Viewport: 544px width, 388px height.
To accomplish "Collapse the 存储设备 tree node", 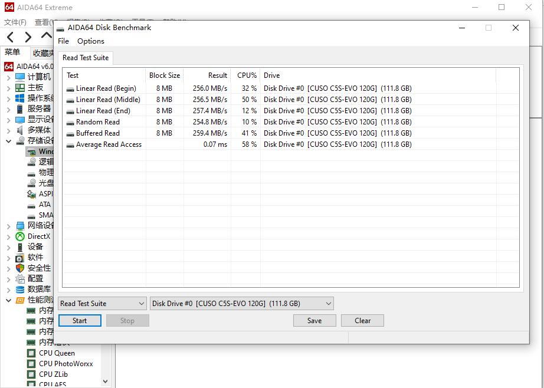I will (9, 141).
